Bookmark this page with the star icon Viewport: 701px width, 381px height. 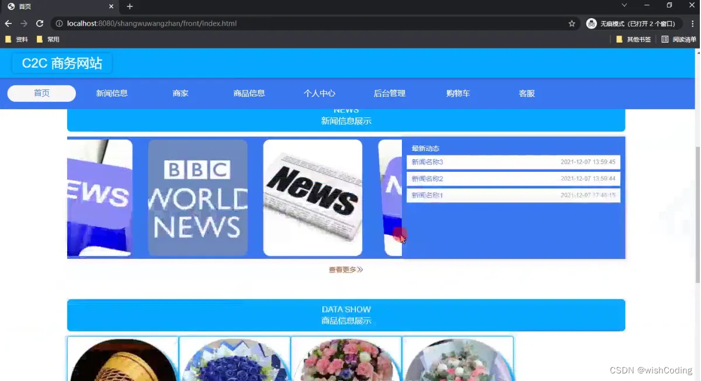pyautogui.click(x=572, y=23)
